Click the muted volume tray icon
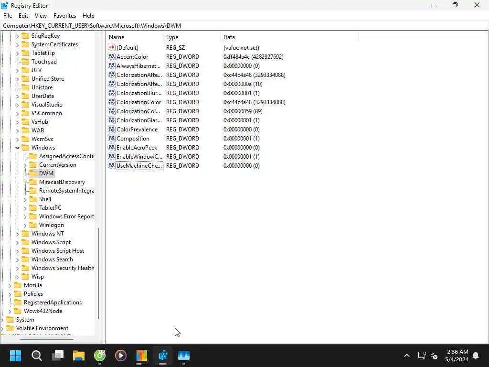The width and height of the screenshot is (489, 367). click(434, 356)
